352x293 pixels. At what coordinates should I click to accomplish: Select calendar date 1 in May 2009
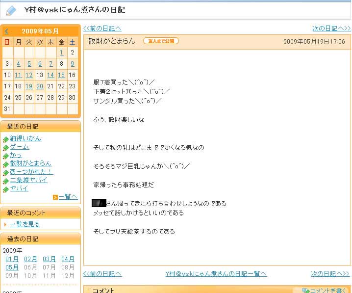point(61,53)
